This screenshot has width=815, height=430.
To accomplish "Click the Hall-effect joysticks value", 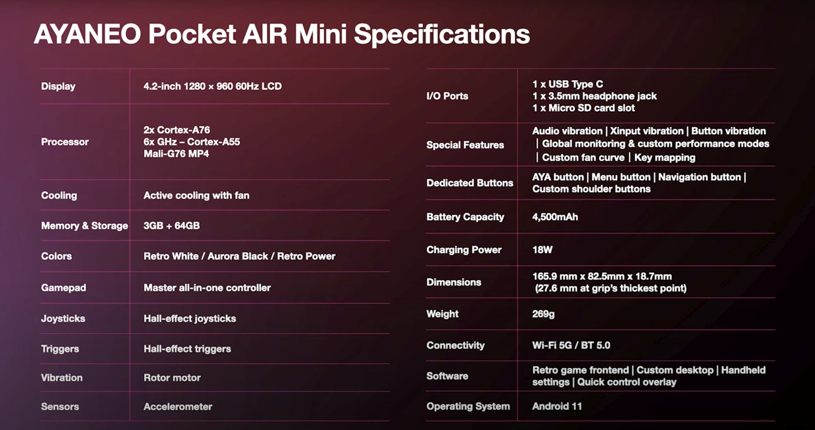I will click(190, 318).
